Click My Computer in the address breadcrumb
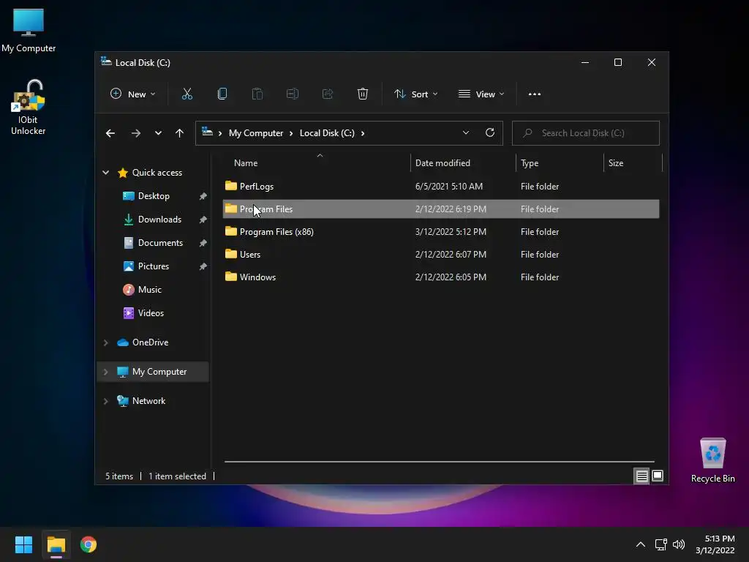749x562 pixels. click(255, 133)
